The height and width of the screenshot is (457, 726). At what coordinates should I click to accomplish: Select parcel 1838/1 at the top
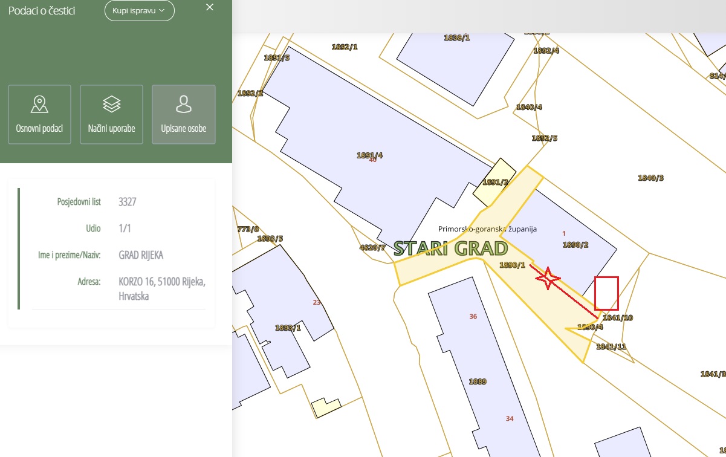[456, 37]
